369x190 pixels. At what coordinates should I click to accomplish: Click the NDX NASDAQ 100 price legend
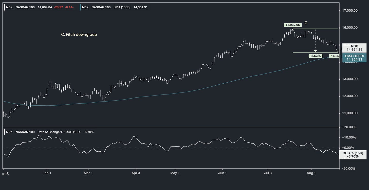(x=40, y=7)
